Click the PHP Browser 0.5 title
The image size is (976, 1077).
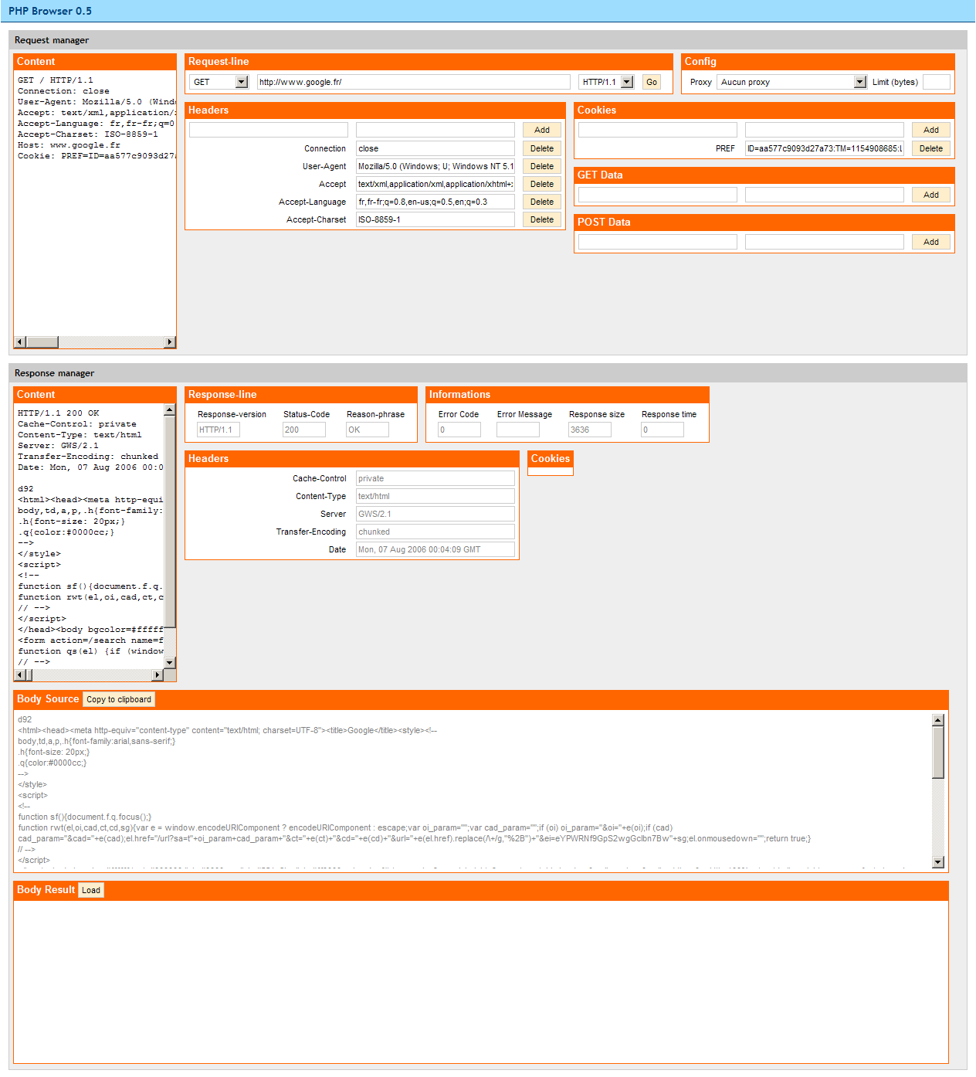50,11
